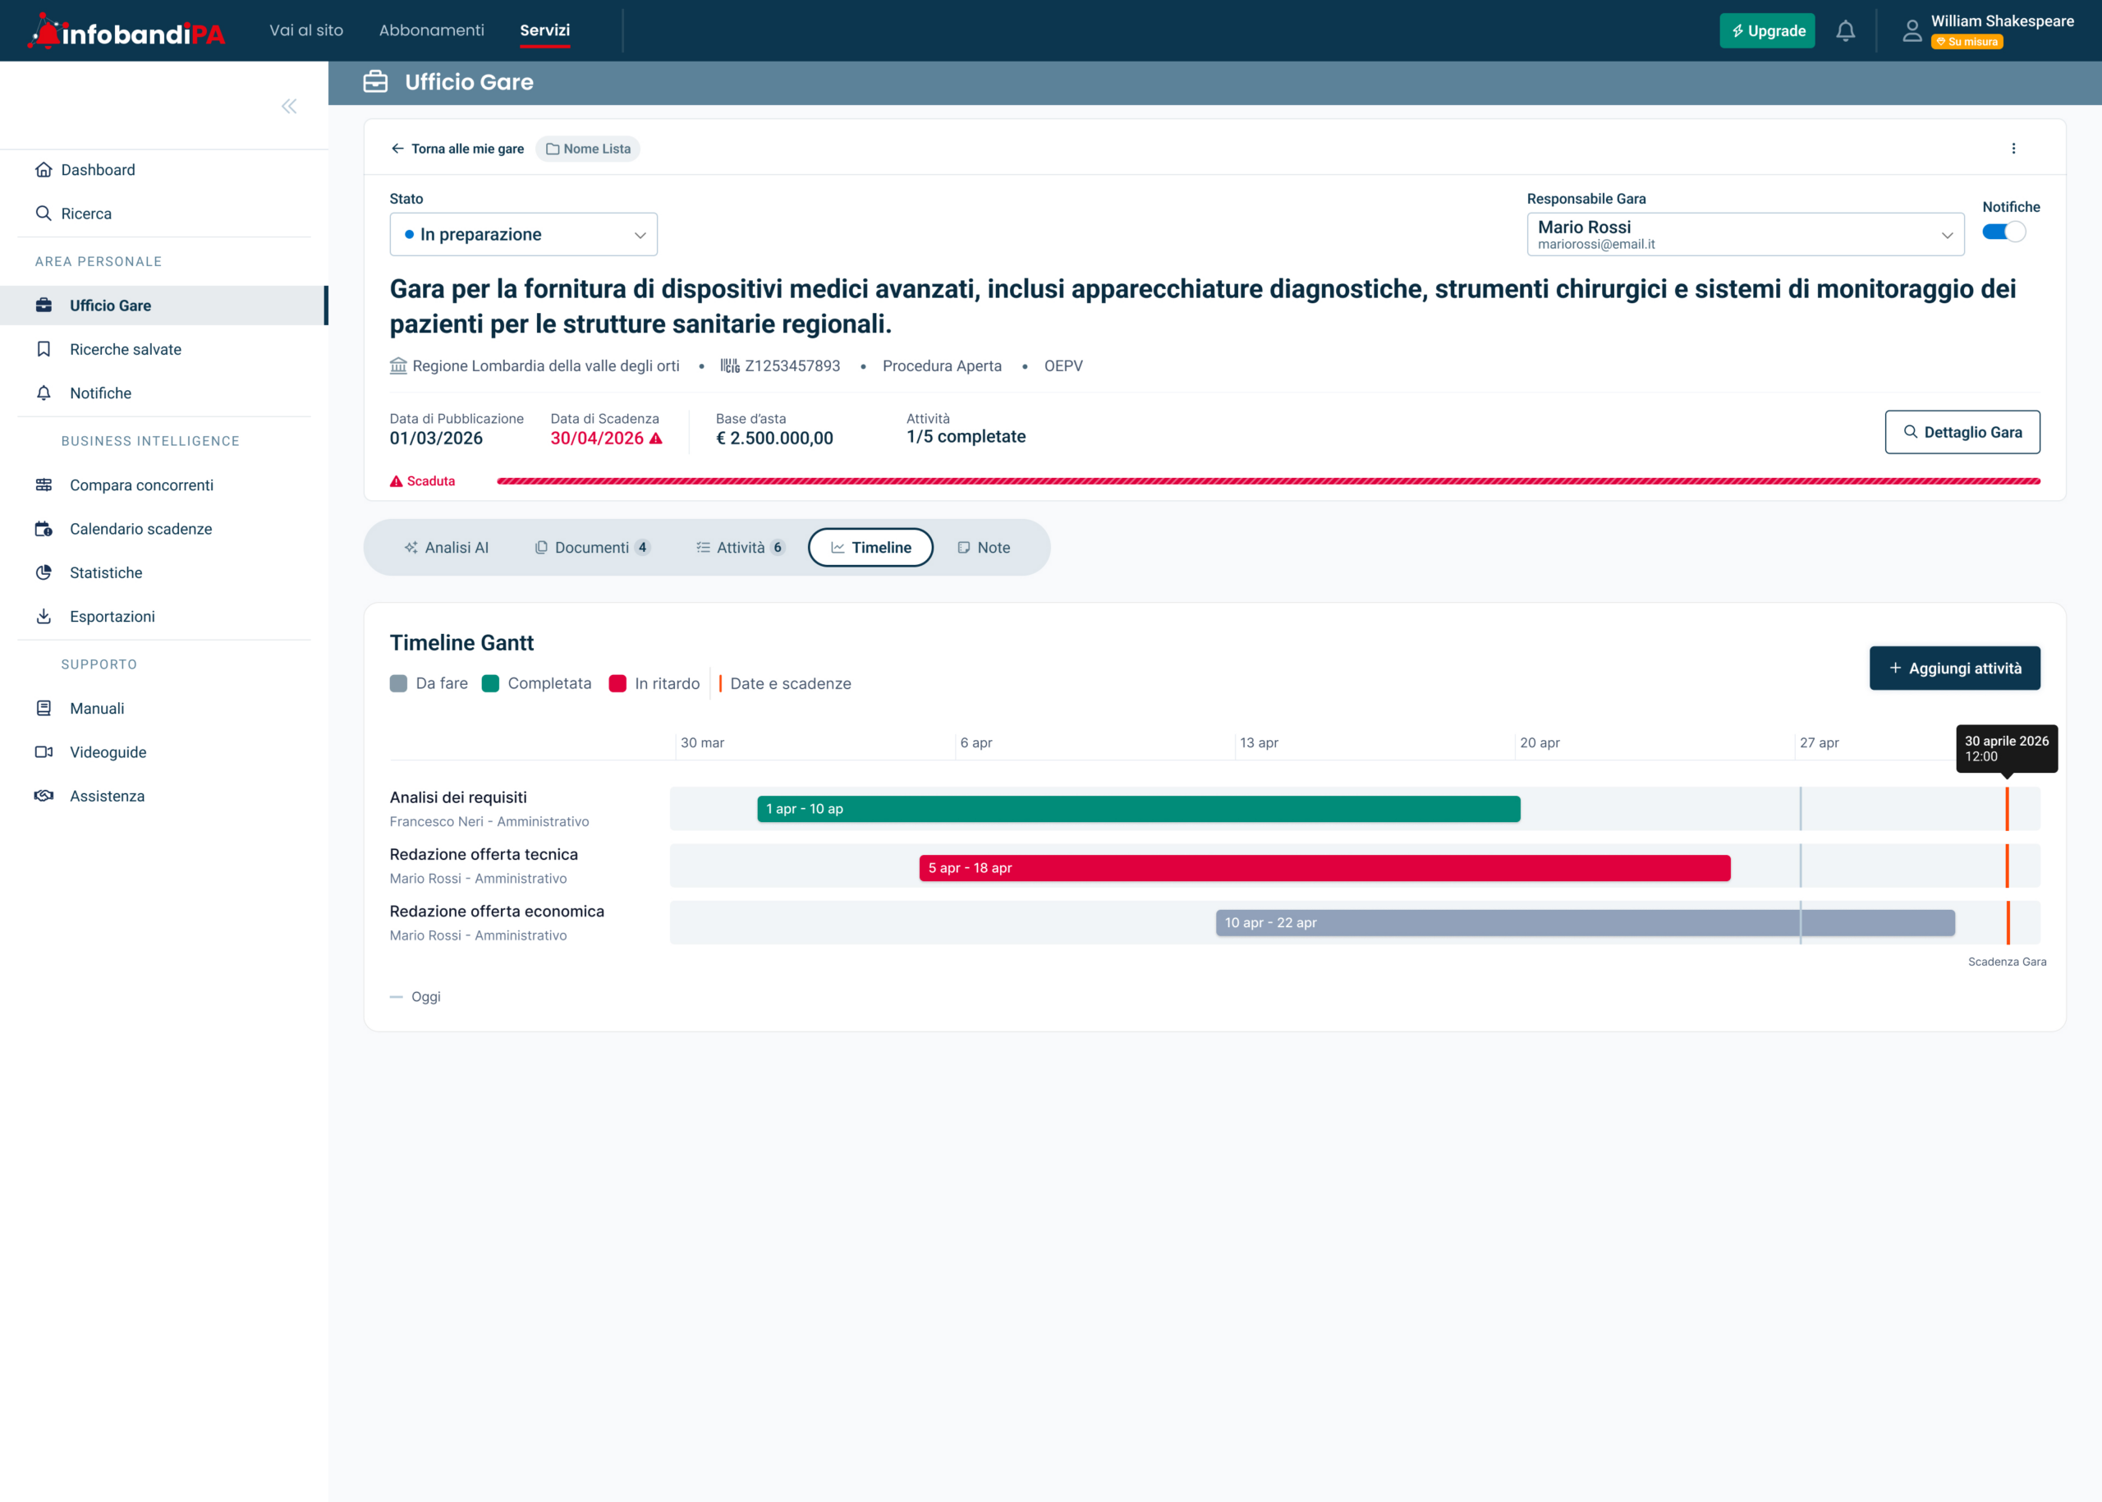2102x1502 pixels.
Task: Click the Compara concorrenti icon
Action: click(44, 485)
